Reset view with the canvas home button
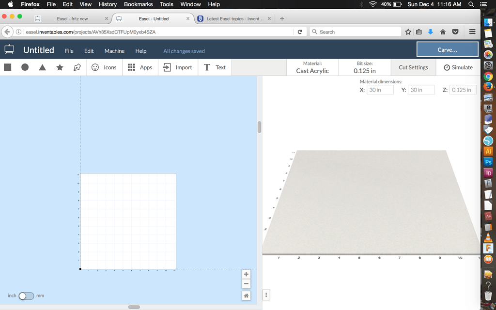The height and width of the screenshot is (310, 496). point(246,295)
